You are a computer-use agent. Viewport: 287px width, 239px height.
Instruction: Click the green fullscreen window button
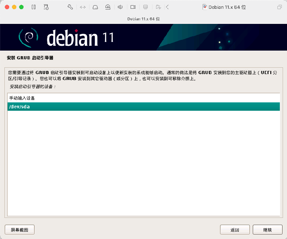[21, 7]
